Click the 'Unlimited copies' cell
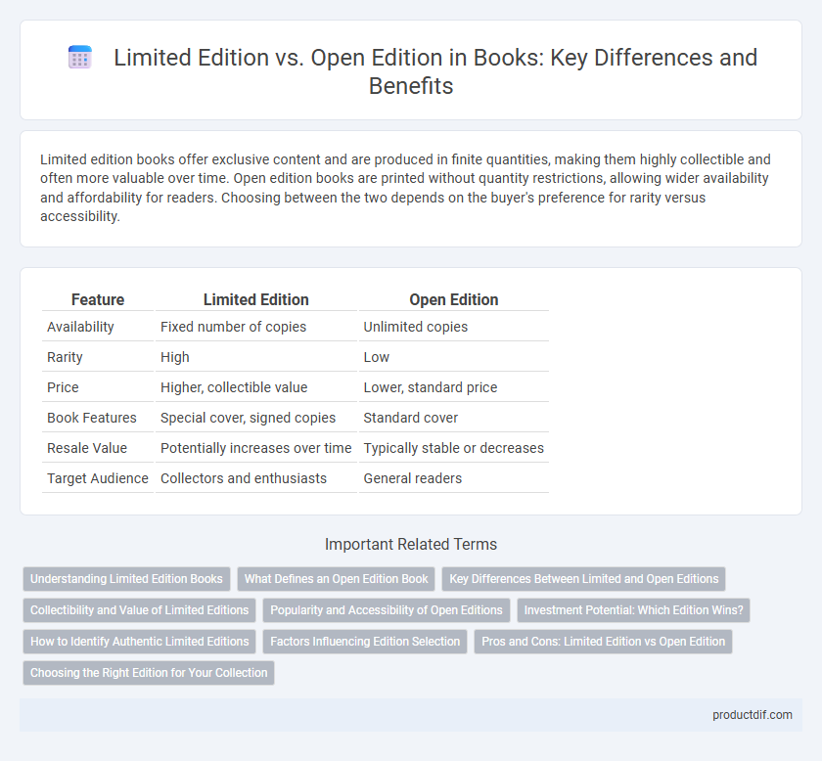Screen dimensions: 822x761 pos(416,327)
